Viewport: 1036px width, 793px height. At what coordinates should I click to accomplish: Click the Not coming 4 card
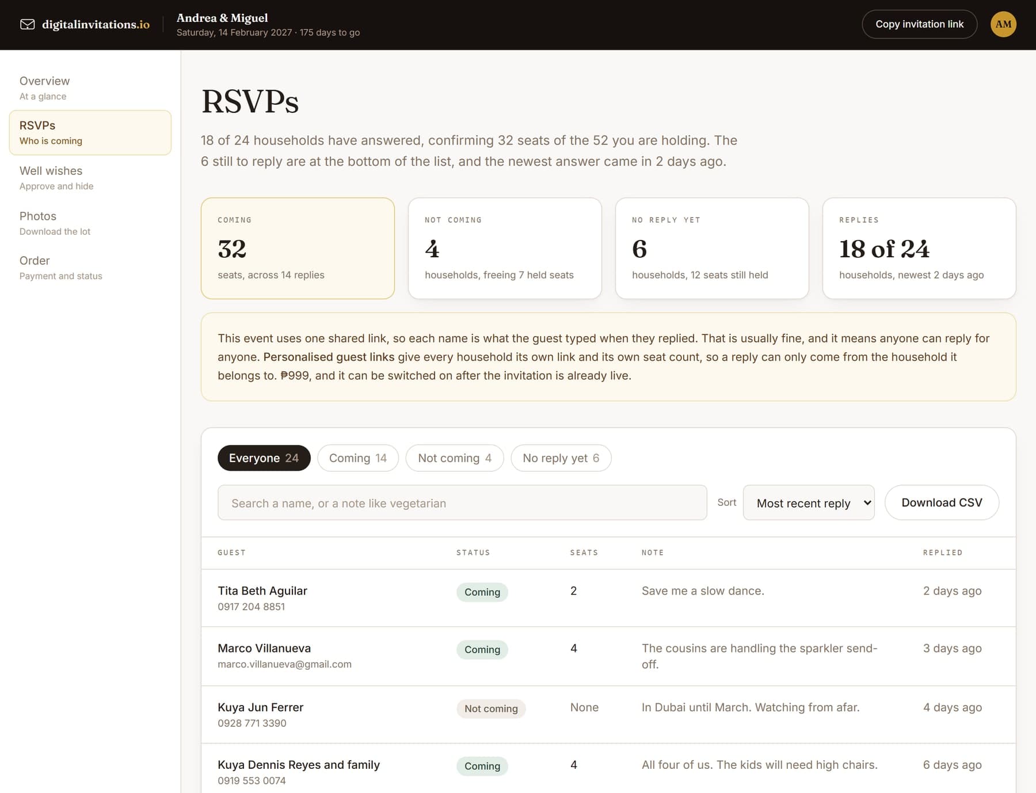505,248
